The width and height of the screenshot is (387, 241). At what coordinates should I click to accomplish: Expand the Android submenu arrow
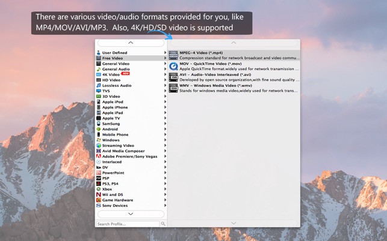(165, 129)
